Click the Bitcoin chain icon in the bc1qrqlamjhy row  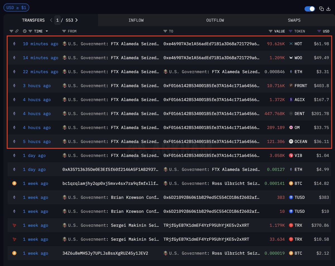point(14,183)
